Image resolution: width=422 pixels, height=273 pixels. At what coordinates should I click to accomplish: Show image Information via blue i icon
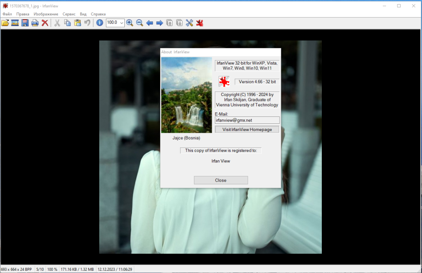[100, 23]
